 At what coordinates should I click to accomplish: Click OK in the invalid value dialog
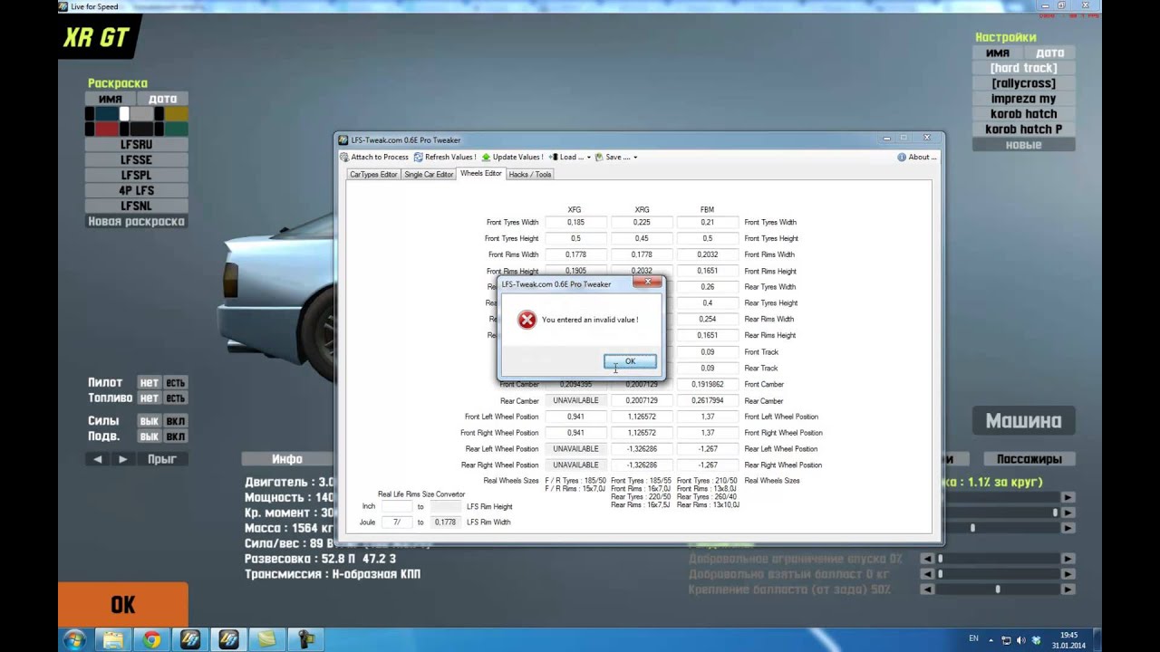[x=630, y=361]
